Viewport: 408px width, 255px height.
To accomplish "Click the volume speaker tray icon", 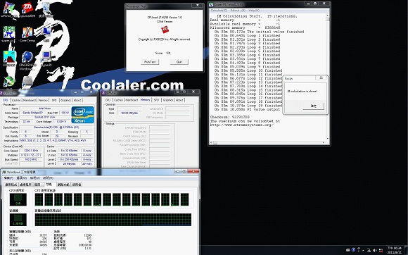I will 375,250.
